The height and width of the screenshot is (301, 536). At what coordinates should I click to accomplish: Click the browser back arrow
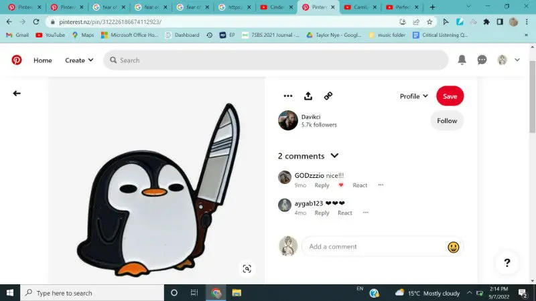9,22
